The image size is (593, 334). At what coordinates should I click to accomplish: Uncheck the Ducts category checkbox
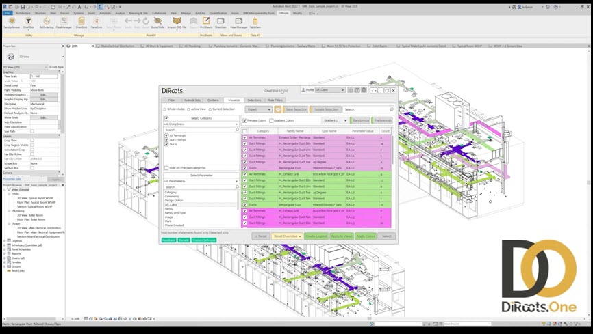[166, 144]
